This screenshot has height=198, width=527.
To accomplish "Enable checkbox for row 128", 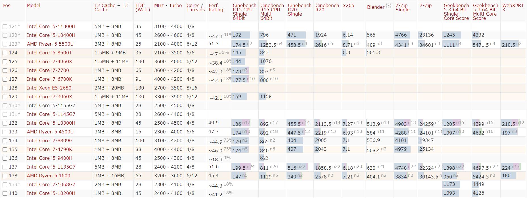I will (5, 88).
